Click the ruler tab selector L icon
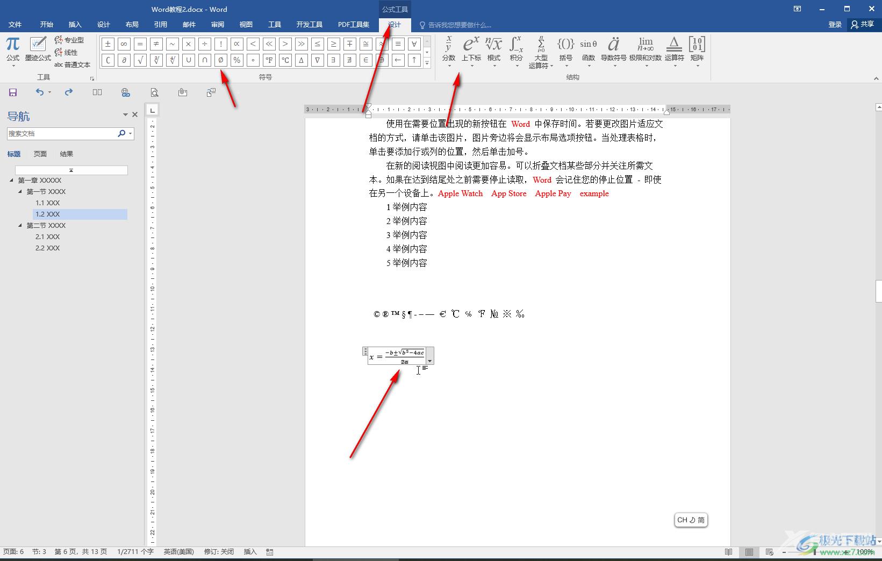 click(x=153, y=110)
